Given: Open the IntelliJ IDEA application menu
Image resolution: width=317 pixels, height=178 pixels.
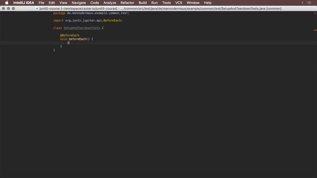Looking at the screenshot, I should pos(24,2).
